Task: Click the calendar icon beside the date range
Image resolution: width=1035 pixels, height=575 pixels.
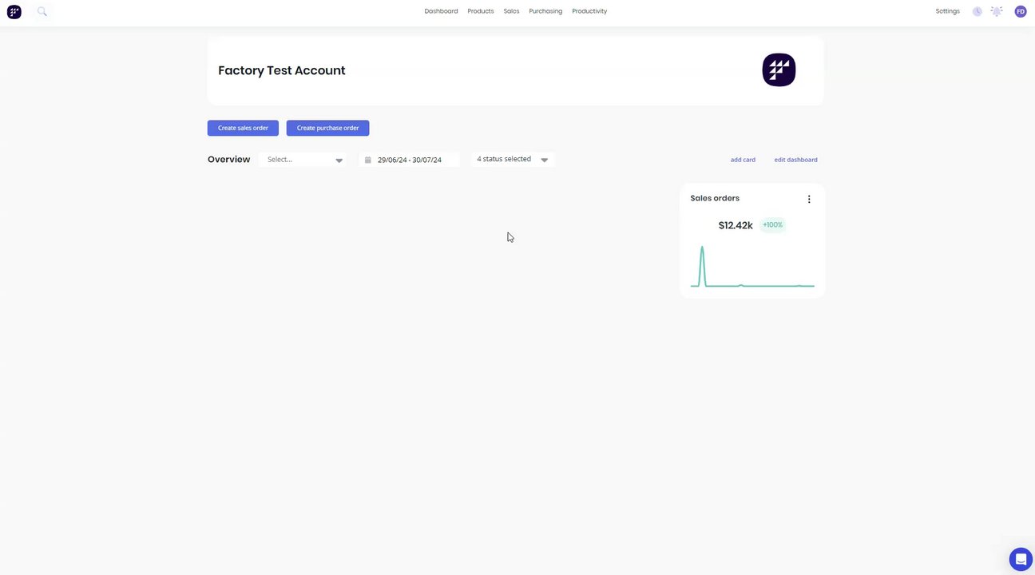Action: (368, 160)
